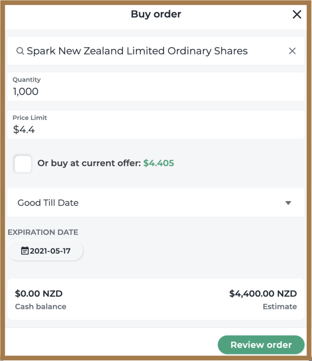Open the expiration date picker showing 2021-05-17
The image size is (312, 361).
pos(45,250)
